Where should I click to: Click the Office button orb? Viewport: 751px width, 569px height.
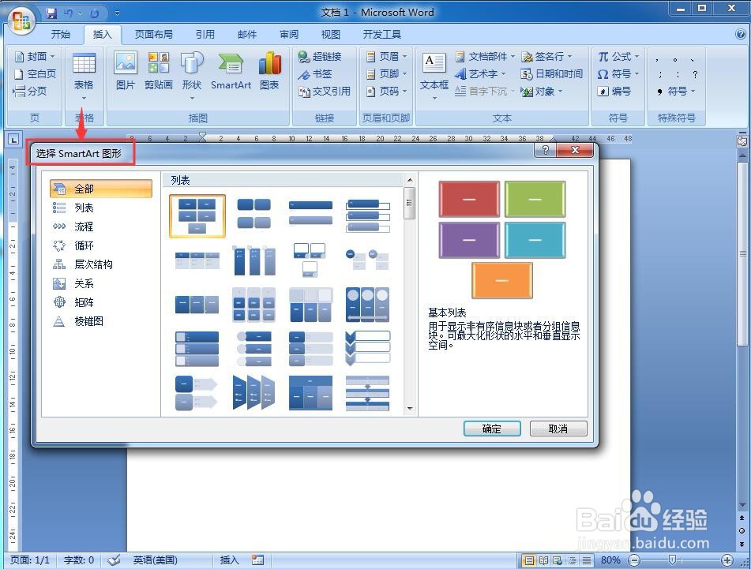click(x=22, y=20)
